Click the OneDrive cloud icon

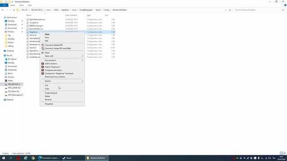click(x=5, y=51)
